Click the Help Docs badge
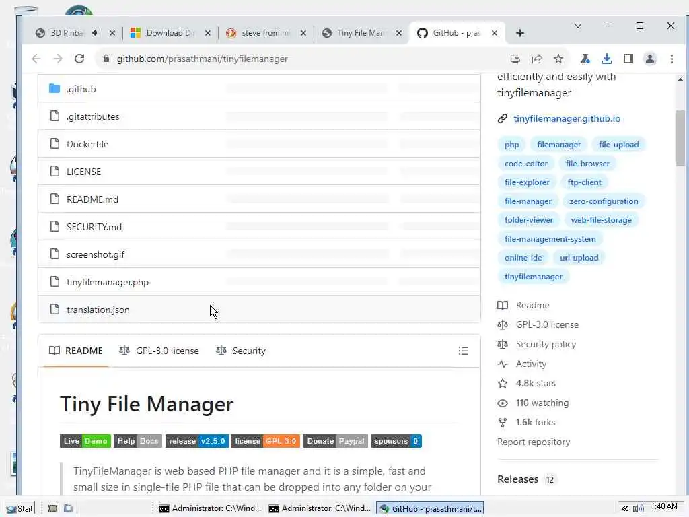This screenshot has width=689, height=517. click(x=138, y=441)
